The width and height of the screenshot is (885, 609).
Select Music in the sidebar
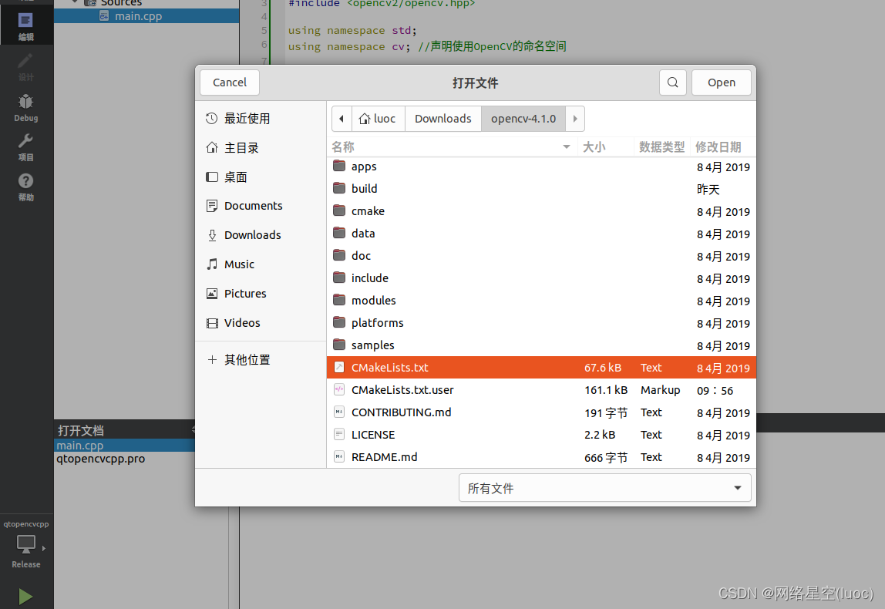pyautogui.click(x=261, y=264)
